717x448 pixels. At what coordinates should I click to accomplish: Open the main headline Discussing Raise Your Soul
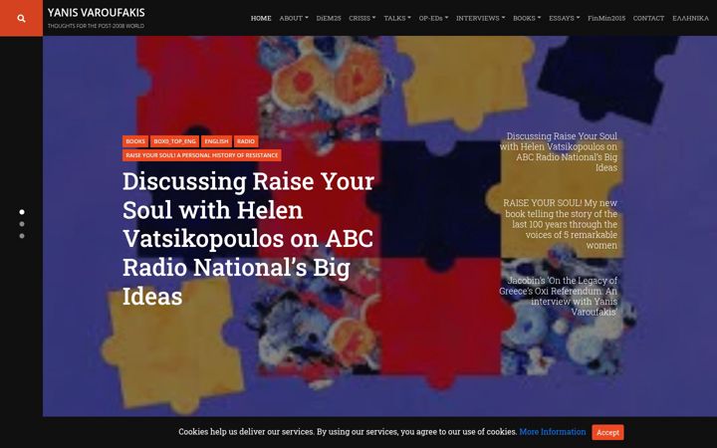click(x=248, y=238)
